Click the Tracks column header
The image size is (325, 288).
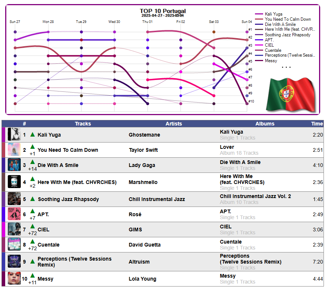83,124
